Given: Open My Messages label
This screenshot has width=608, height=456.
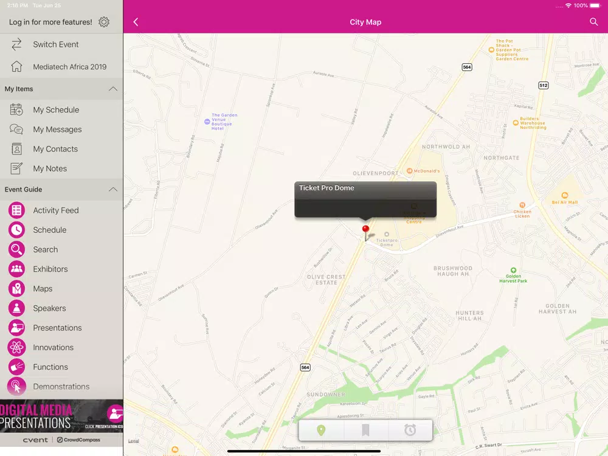Looking at the screenshot, I should (57, 130).
